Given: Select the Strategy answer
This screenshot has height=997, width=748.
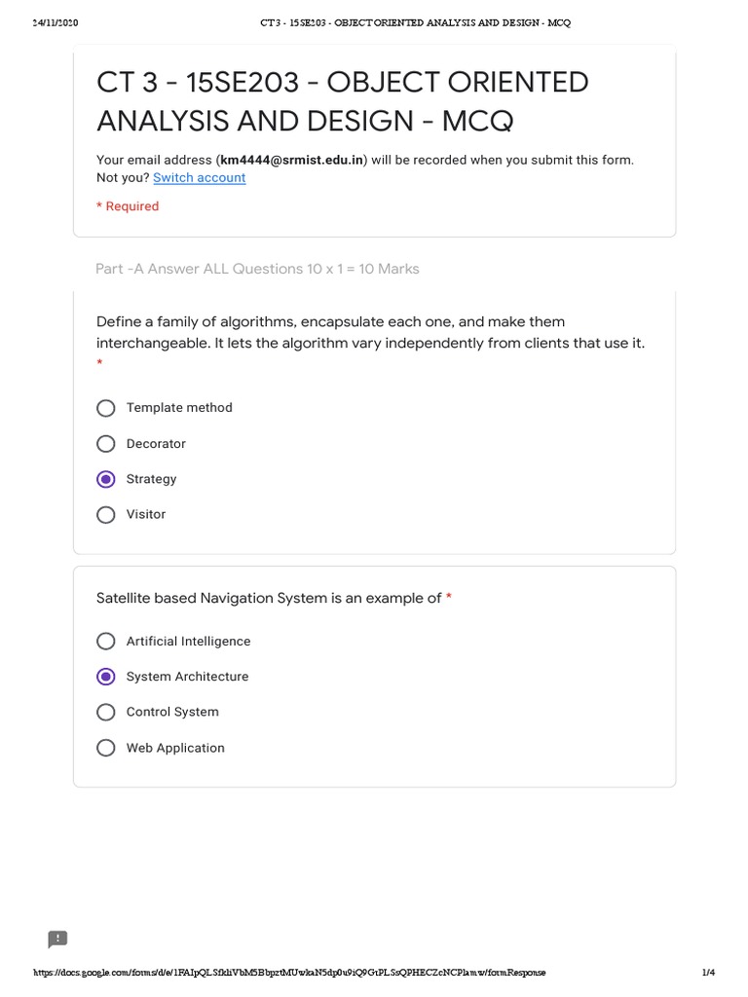Looking at the screenshot, I should tap(106, 479).
